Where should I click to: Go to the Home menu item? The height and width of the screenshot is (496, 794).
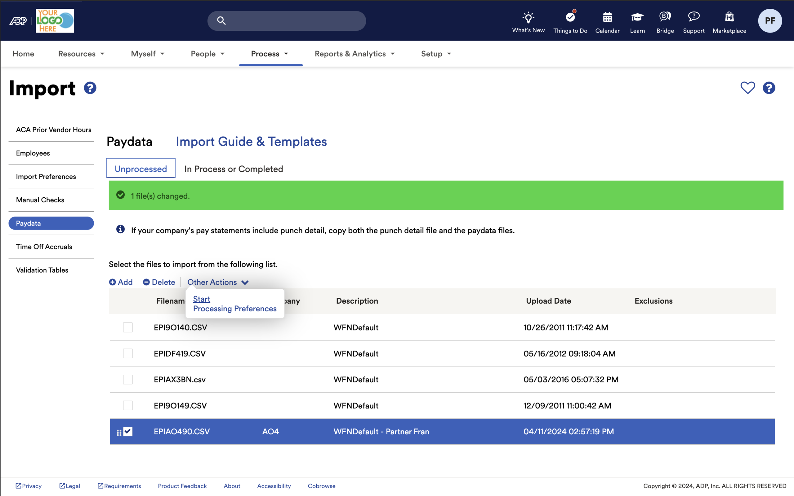point(23,54)
